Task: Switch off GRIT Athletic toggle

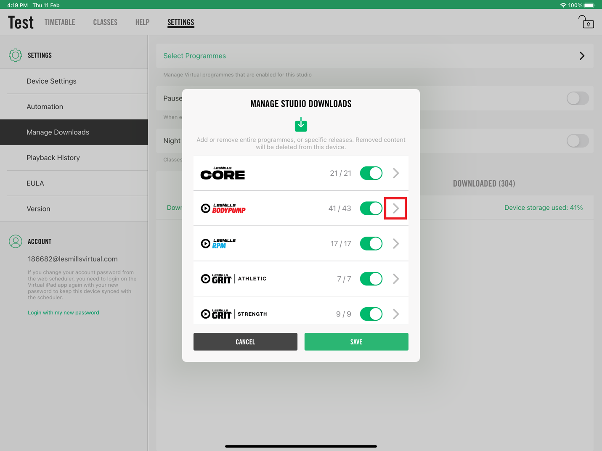Action: coord(371,279)
